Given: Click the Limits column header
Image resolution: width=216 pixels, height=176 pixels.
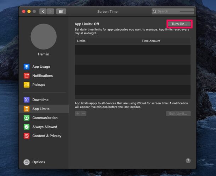Looking at the screenshot, I should click(81, 41).
